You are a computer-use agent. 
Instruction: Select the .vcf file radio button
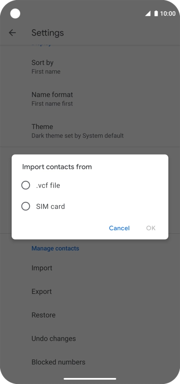26,186
